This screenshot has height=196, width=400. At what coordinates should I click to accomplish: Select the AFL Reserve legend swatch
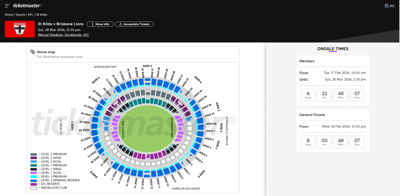point(33,184)
